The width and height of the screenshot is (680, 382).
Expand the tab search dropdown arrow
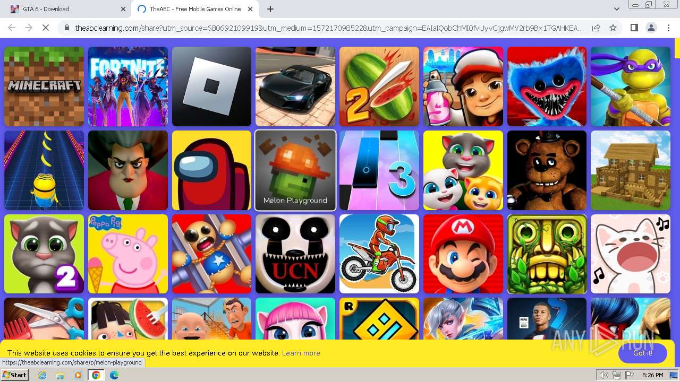pyautogui.click(x=616, y=9)
